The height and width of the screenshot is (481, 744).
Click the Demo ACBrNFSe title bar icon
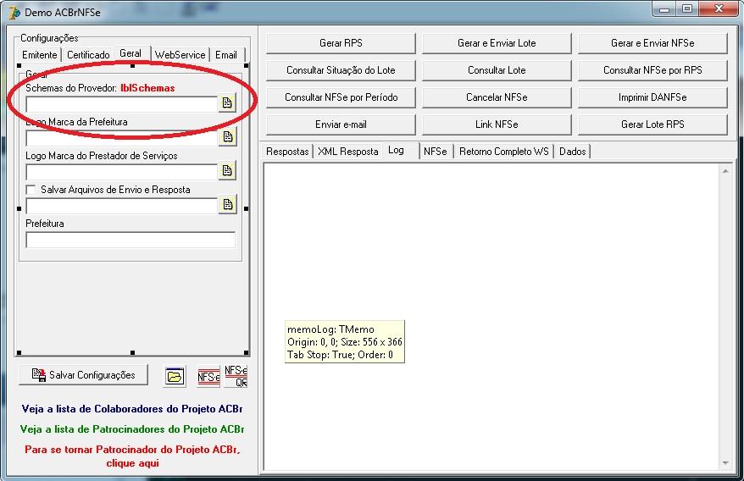coord(14,13)
